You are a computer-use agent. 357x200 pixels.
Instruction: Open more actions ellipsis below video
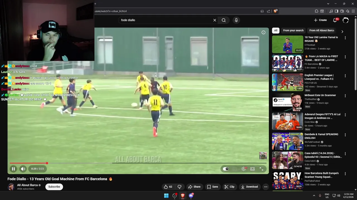pos(266,187)
